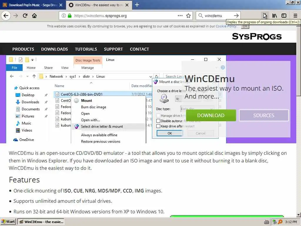
Task: Open the downloads progress toolbar button
Action: click(x=265, y=16)
